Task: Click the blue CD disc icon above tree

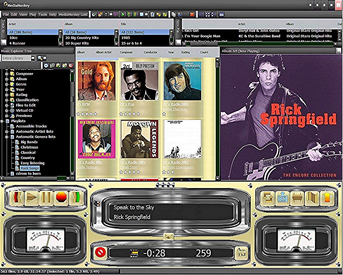Action: point(46,66)
